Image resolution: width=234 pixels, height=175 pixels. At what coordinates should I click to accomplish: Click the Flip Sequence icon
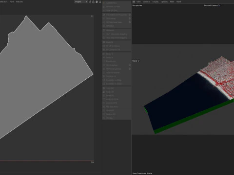[104, 107]
